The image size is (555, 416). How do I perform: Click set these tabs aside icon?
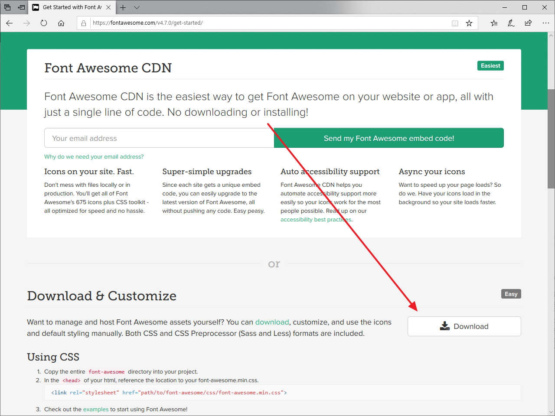pyautogui.click(x=21, y=7)
